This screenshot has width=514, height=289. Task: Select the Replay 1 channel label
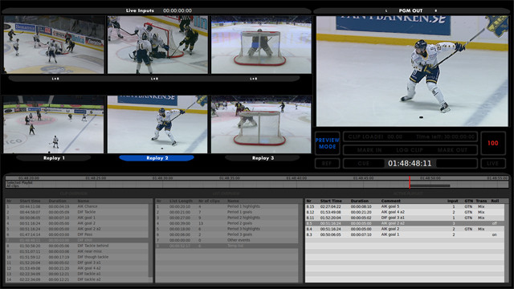(54, 158)
